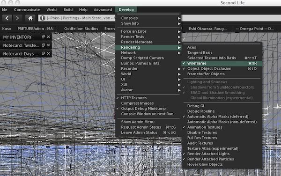281x176 pixels.
Task: Expand the World submenu in Develop menu
Action: tap(148, 74)
